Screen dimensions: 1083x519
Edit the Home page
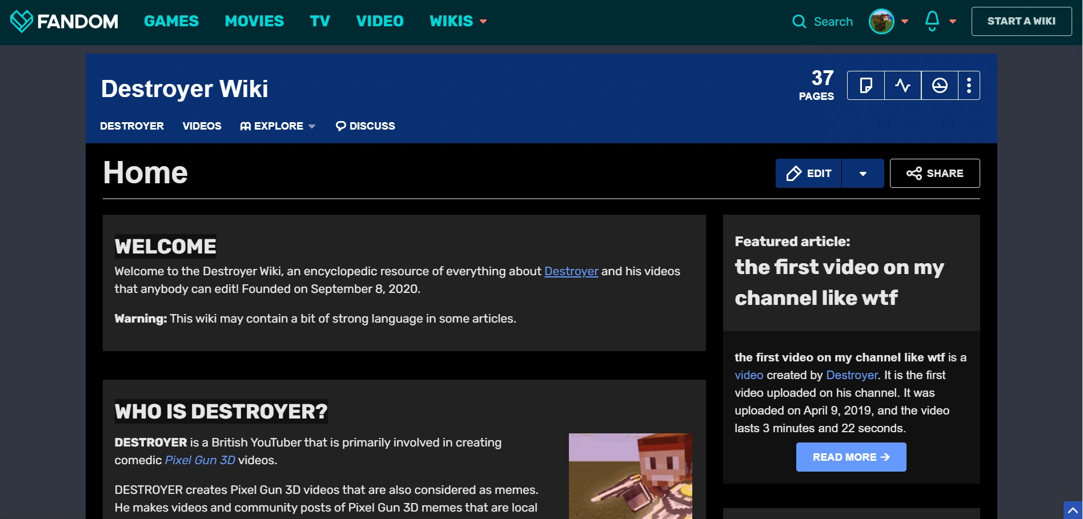tap(809, 174)
